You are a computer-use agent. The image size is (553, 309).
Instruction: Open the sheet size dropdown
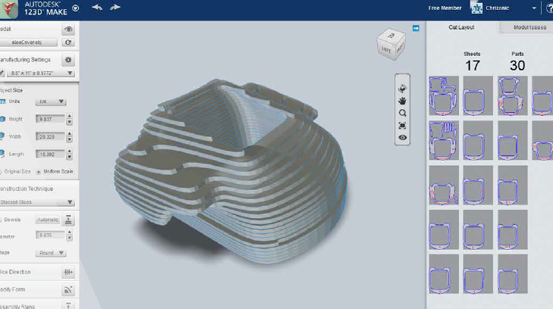tap(39, 73)
